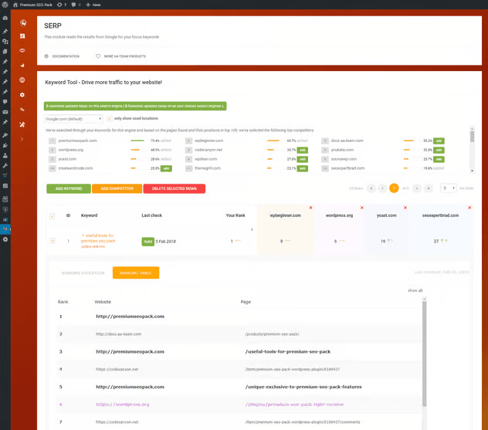Image resolution: width=488 pixels, height=430 pixels.
Task: Open the globe icon in orange sidebar
Action: point(22,80)
